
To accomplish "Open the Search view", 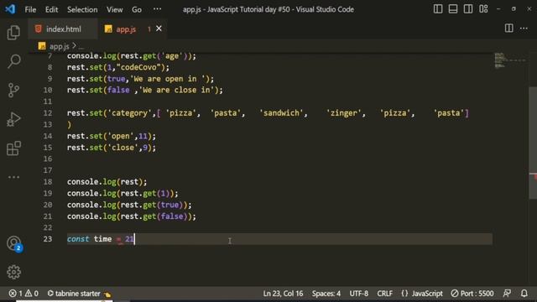I will 13,61.
